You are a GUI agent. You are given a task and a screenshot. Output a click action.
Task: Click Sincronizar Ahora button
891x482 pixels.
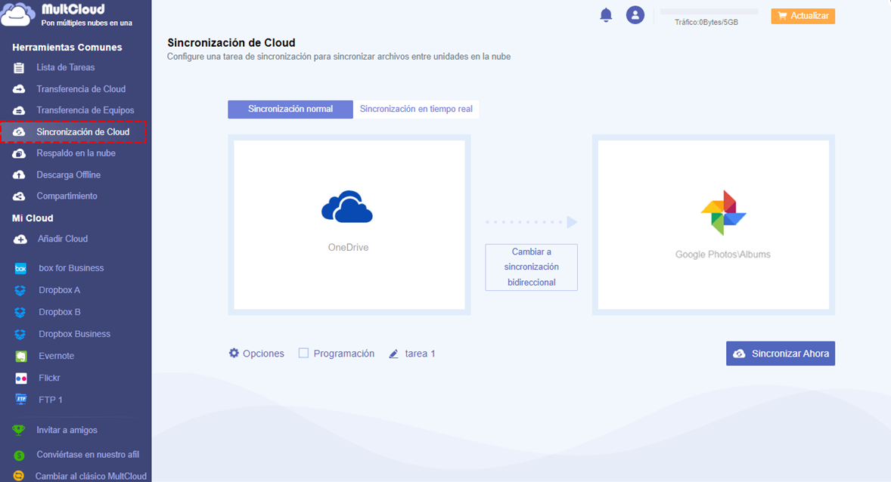(x=781, y=353)
